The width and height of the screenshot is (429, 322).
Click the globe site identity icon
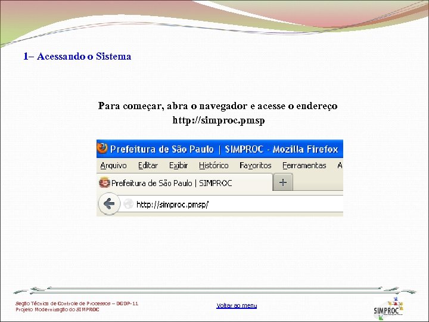(128, 204)
